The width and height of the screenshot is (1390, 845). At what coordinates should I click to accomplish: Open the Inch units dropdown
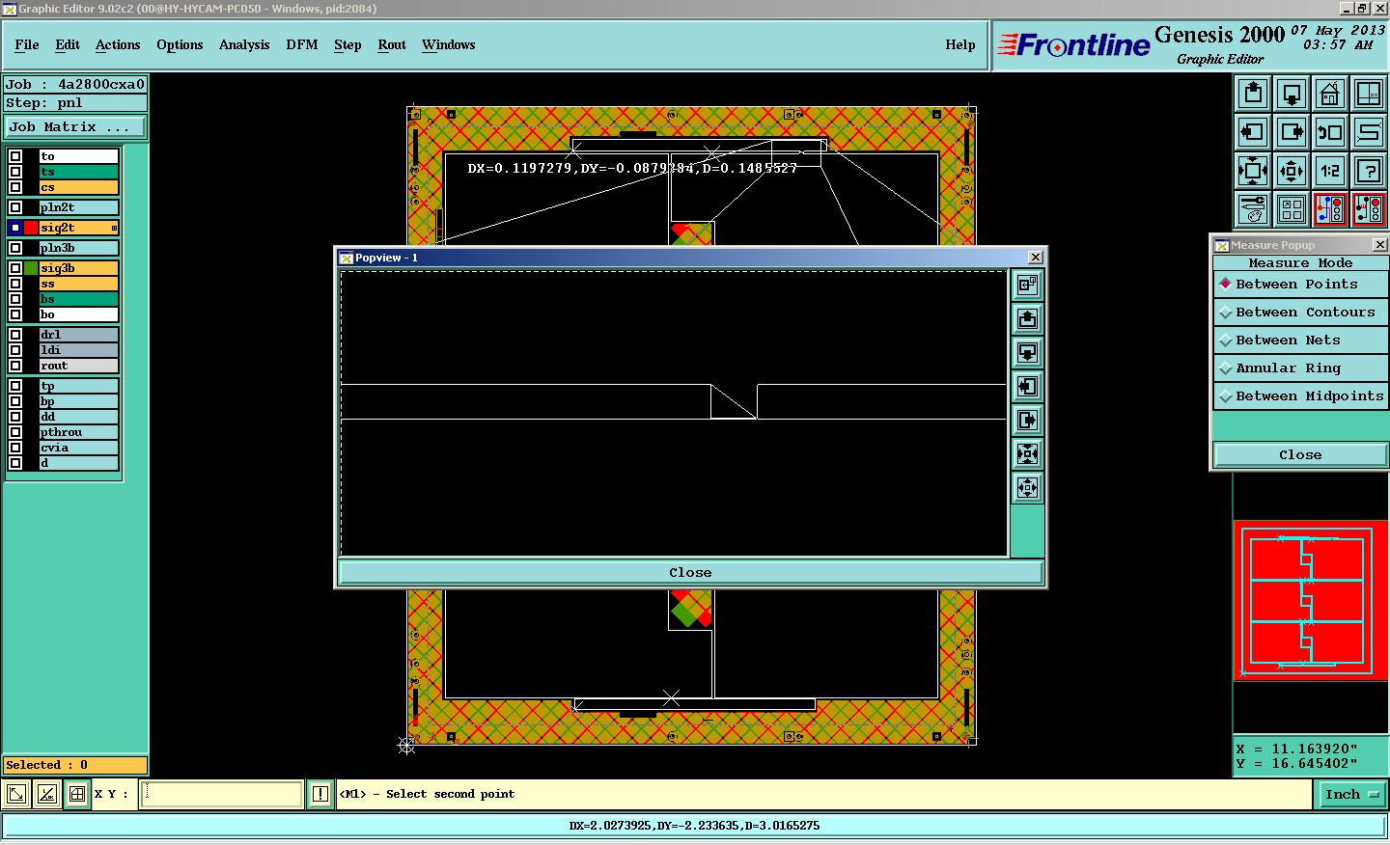[1352, 795]
